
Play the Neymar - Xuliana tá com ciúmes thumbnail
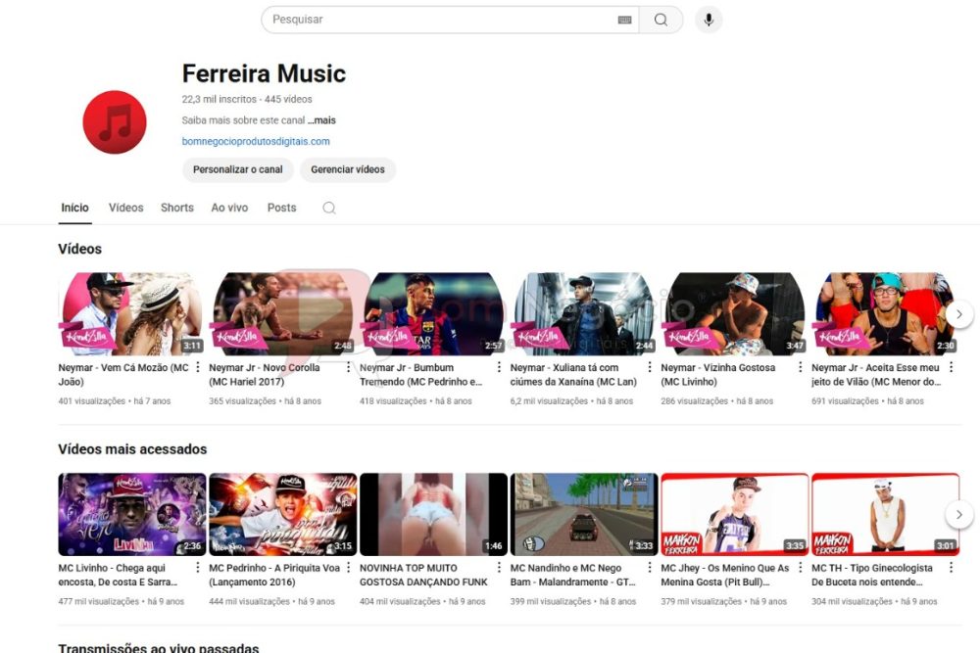coord(584,314)
